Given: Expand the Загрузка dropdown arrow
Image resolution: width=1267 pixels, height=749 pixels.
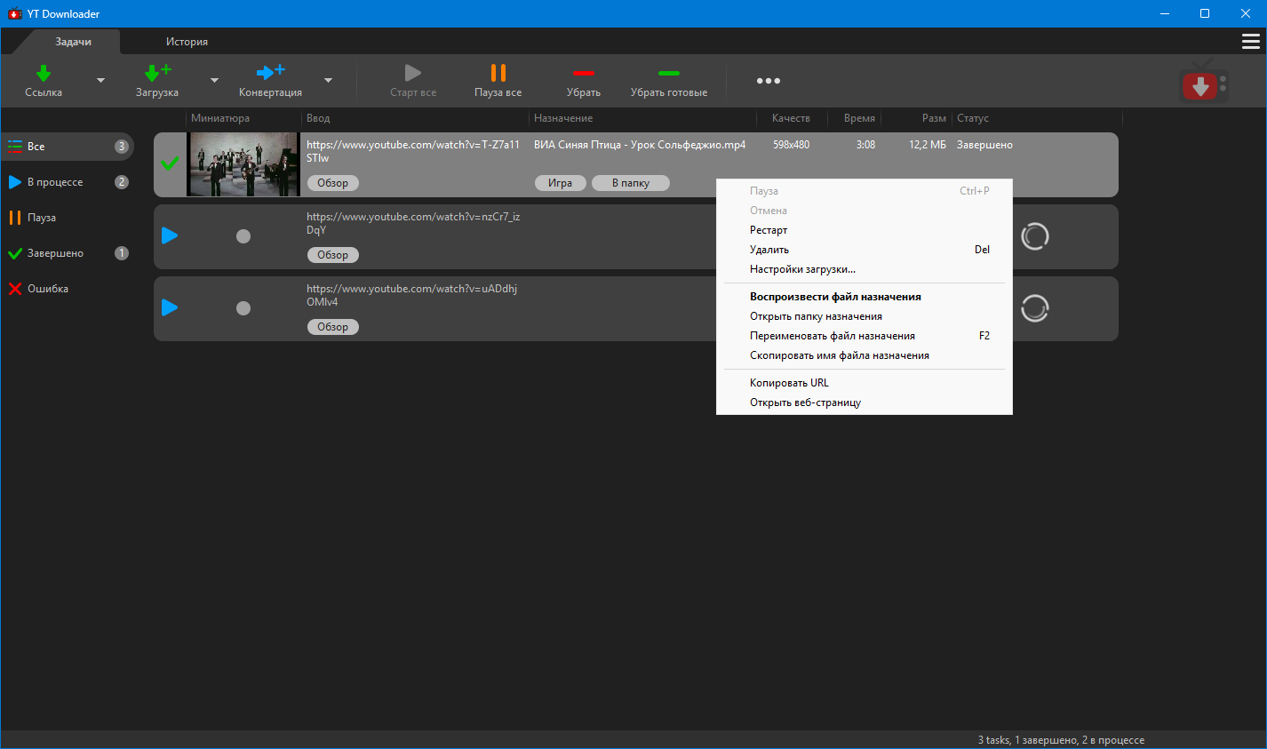Looking at the screenshot, I should [x=214, y=81].
